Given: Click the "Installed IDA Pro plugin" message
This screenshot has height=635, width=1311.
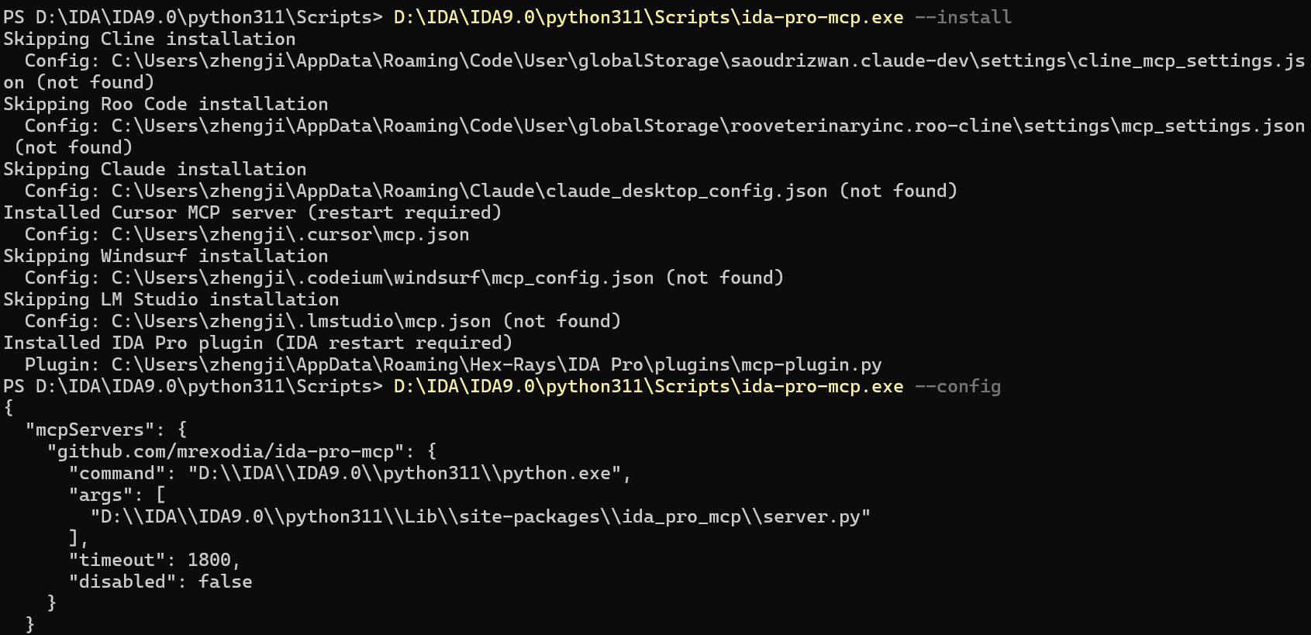Looking at the screenshot, I should (257, 343).
